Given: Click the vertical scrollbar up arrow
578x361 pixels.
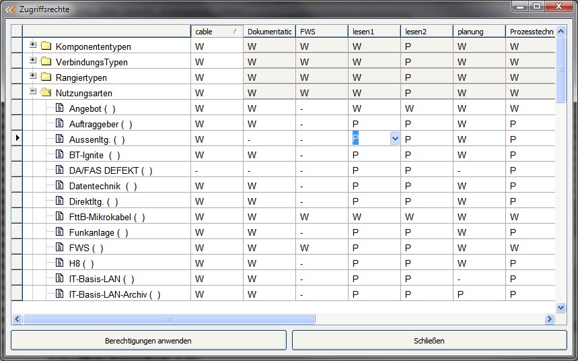Looking at the screenshot, I should pos(561,31).
